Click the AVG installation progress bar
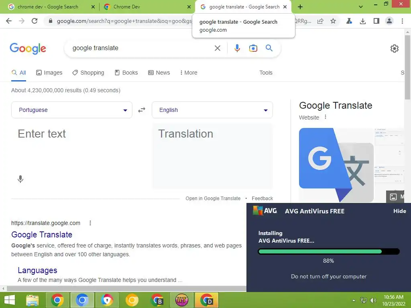 pos(329,252)
